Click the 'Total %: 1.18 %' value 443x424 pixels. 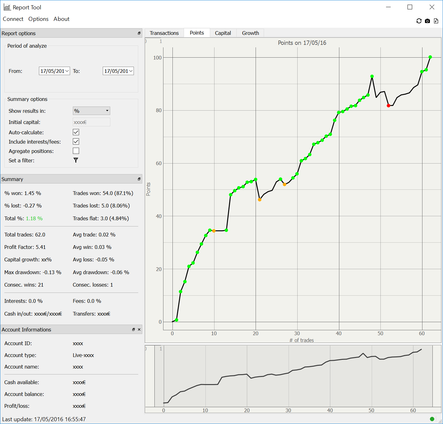(34, 218)
